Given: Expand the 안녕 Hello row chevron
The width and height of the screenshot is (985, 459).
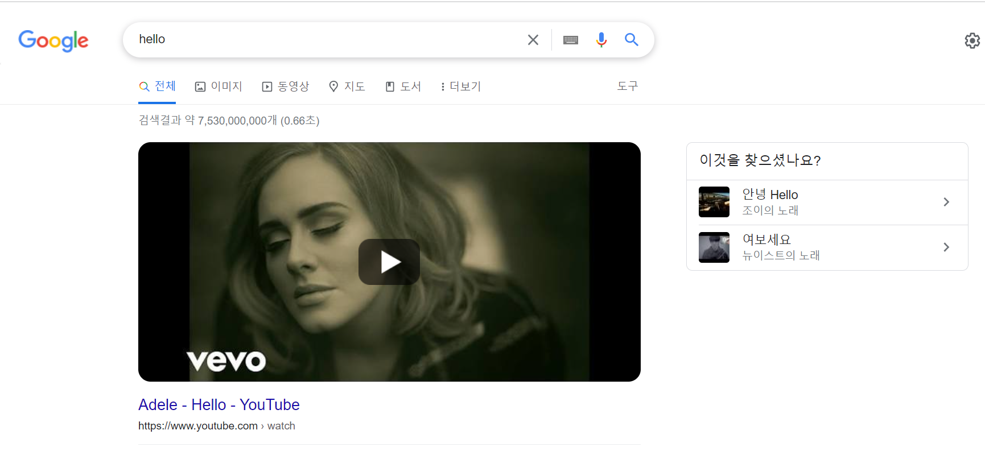Looking at the screenshot, I should 946,202.
